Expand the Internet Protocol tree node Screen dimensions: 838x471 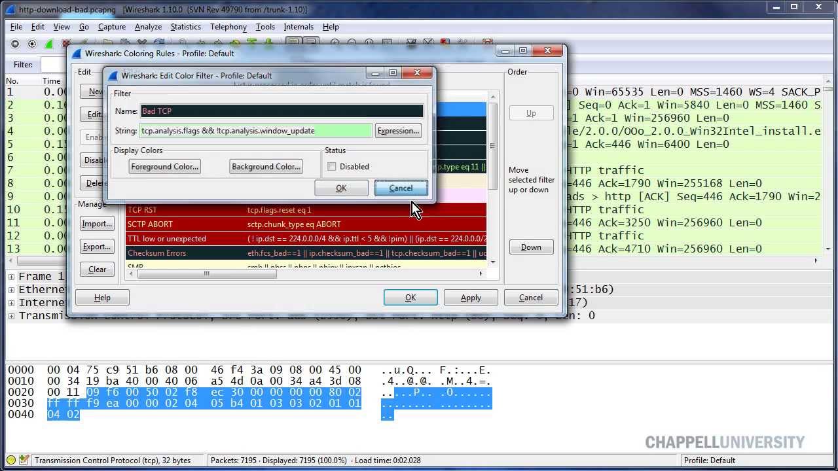pos(11,303)
